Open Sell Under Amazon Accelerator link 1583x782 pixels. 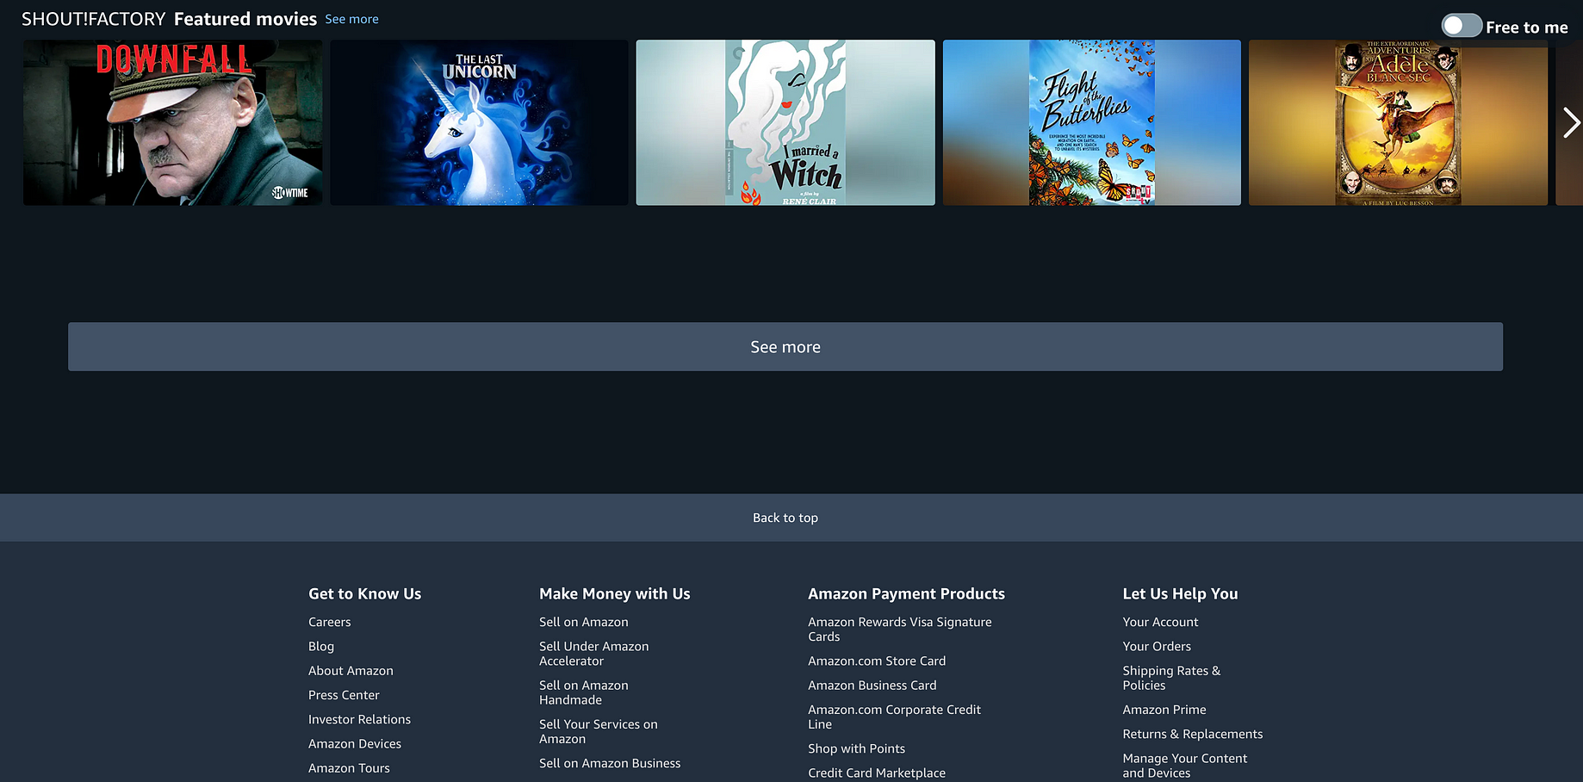pos(594,654)
